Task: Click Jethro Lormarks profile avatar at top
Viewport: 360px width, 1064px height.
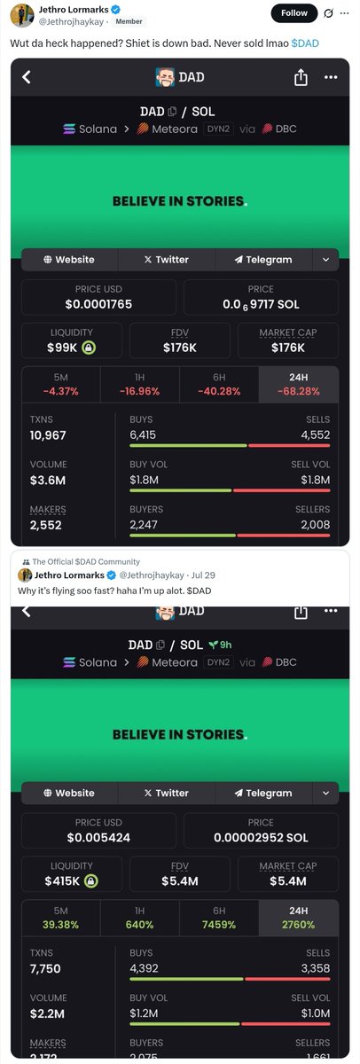Action: [21, 14]
